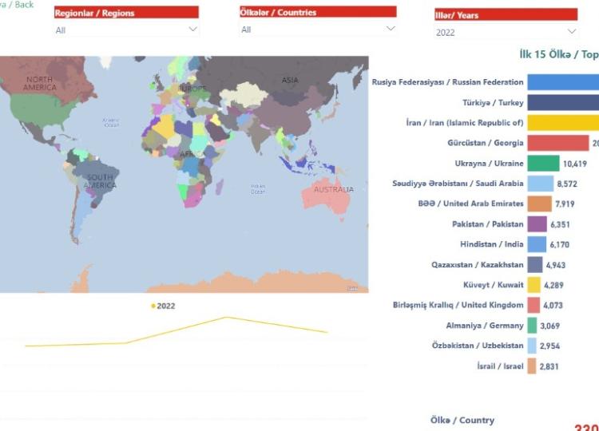Select the Israel bar with 2,831
599x431 pixels.
tap(531, 366)
